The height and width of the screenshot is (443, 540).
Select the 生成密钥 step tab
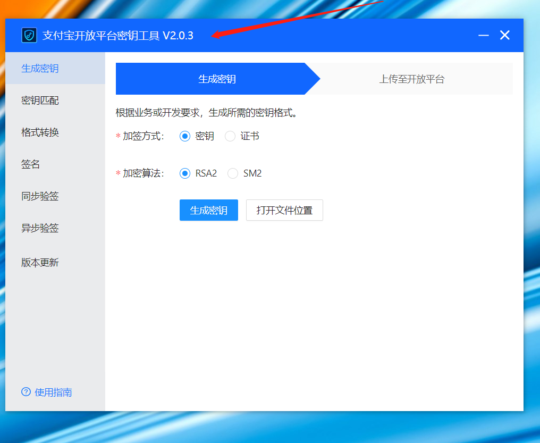tap(217, 79)
